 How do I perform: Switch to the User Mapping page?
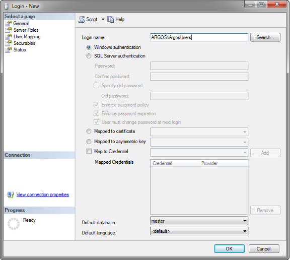(27, 37)
